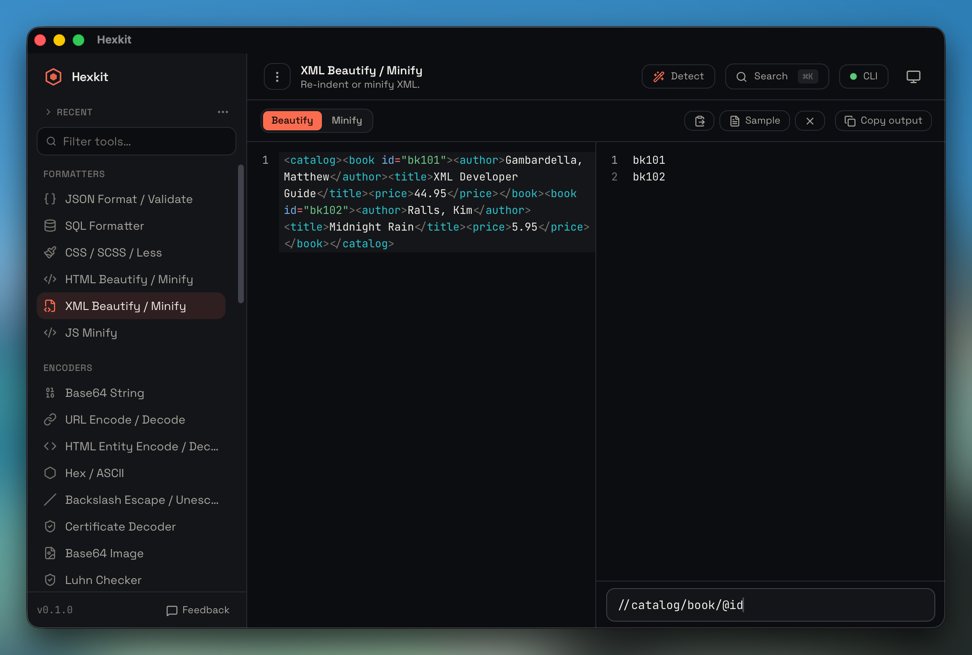Click the Detect magic wand button
Viewport: 972px width, 655px height.
(678, 76)
